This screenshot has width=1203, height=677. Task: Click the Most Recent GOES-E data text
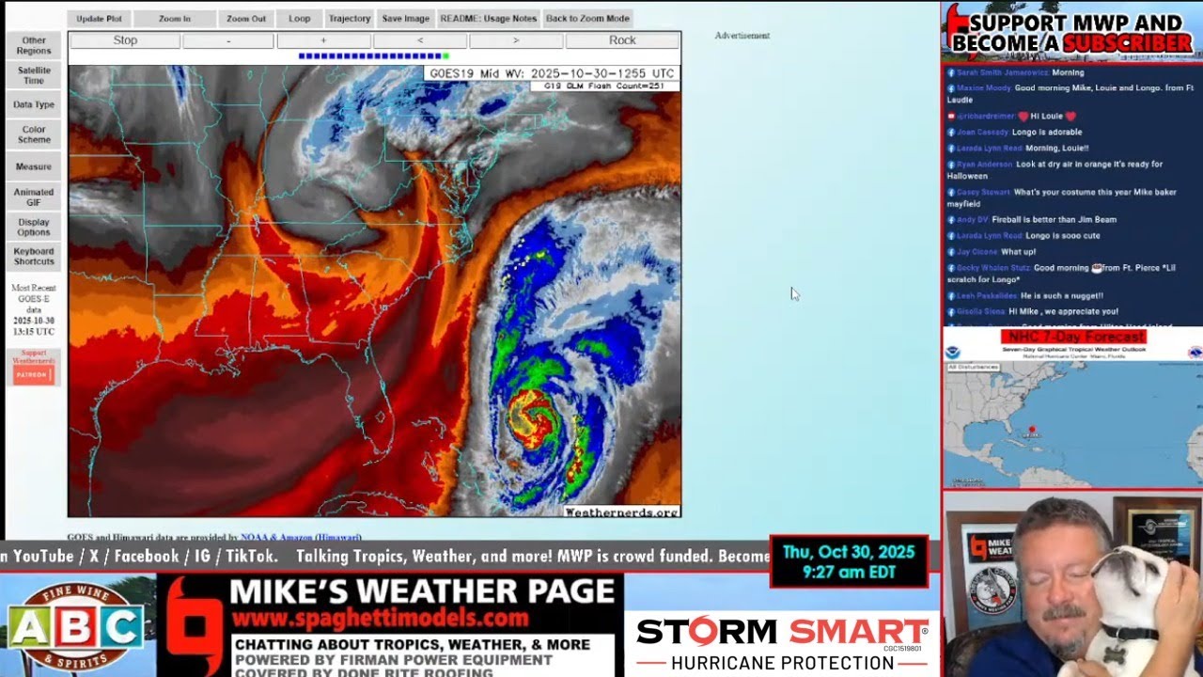pyautogui.click(x=34, y=309)
